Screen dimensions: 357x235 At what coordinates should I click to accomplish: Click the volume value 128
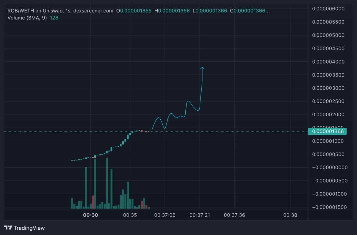pos(54,18)
